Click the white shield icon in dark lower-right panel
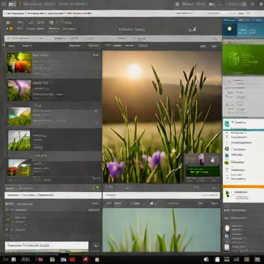Image resolution: width=264 pixels, height=264 pixels. click(227, 228)
